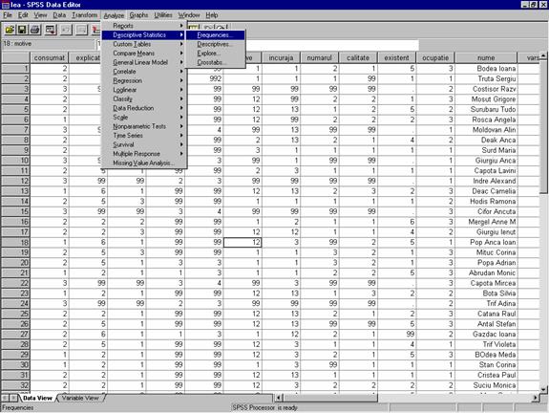
Task: Click the Undo toolbar icon
Action: click(x=66, y=30)
